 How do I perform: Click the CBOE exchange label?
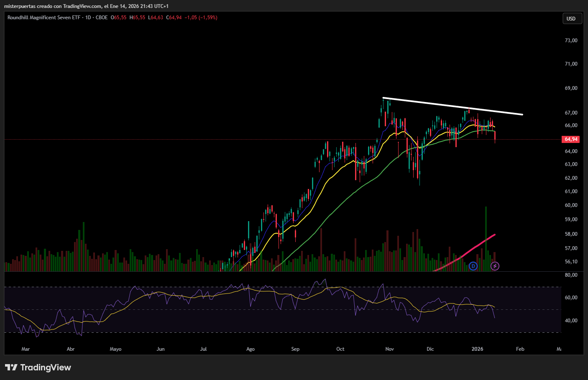[x=102, y=18]
